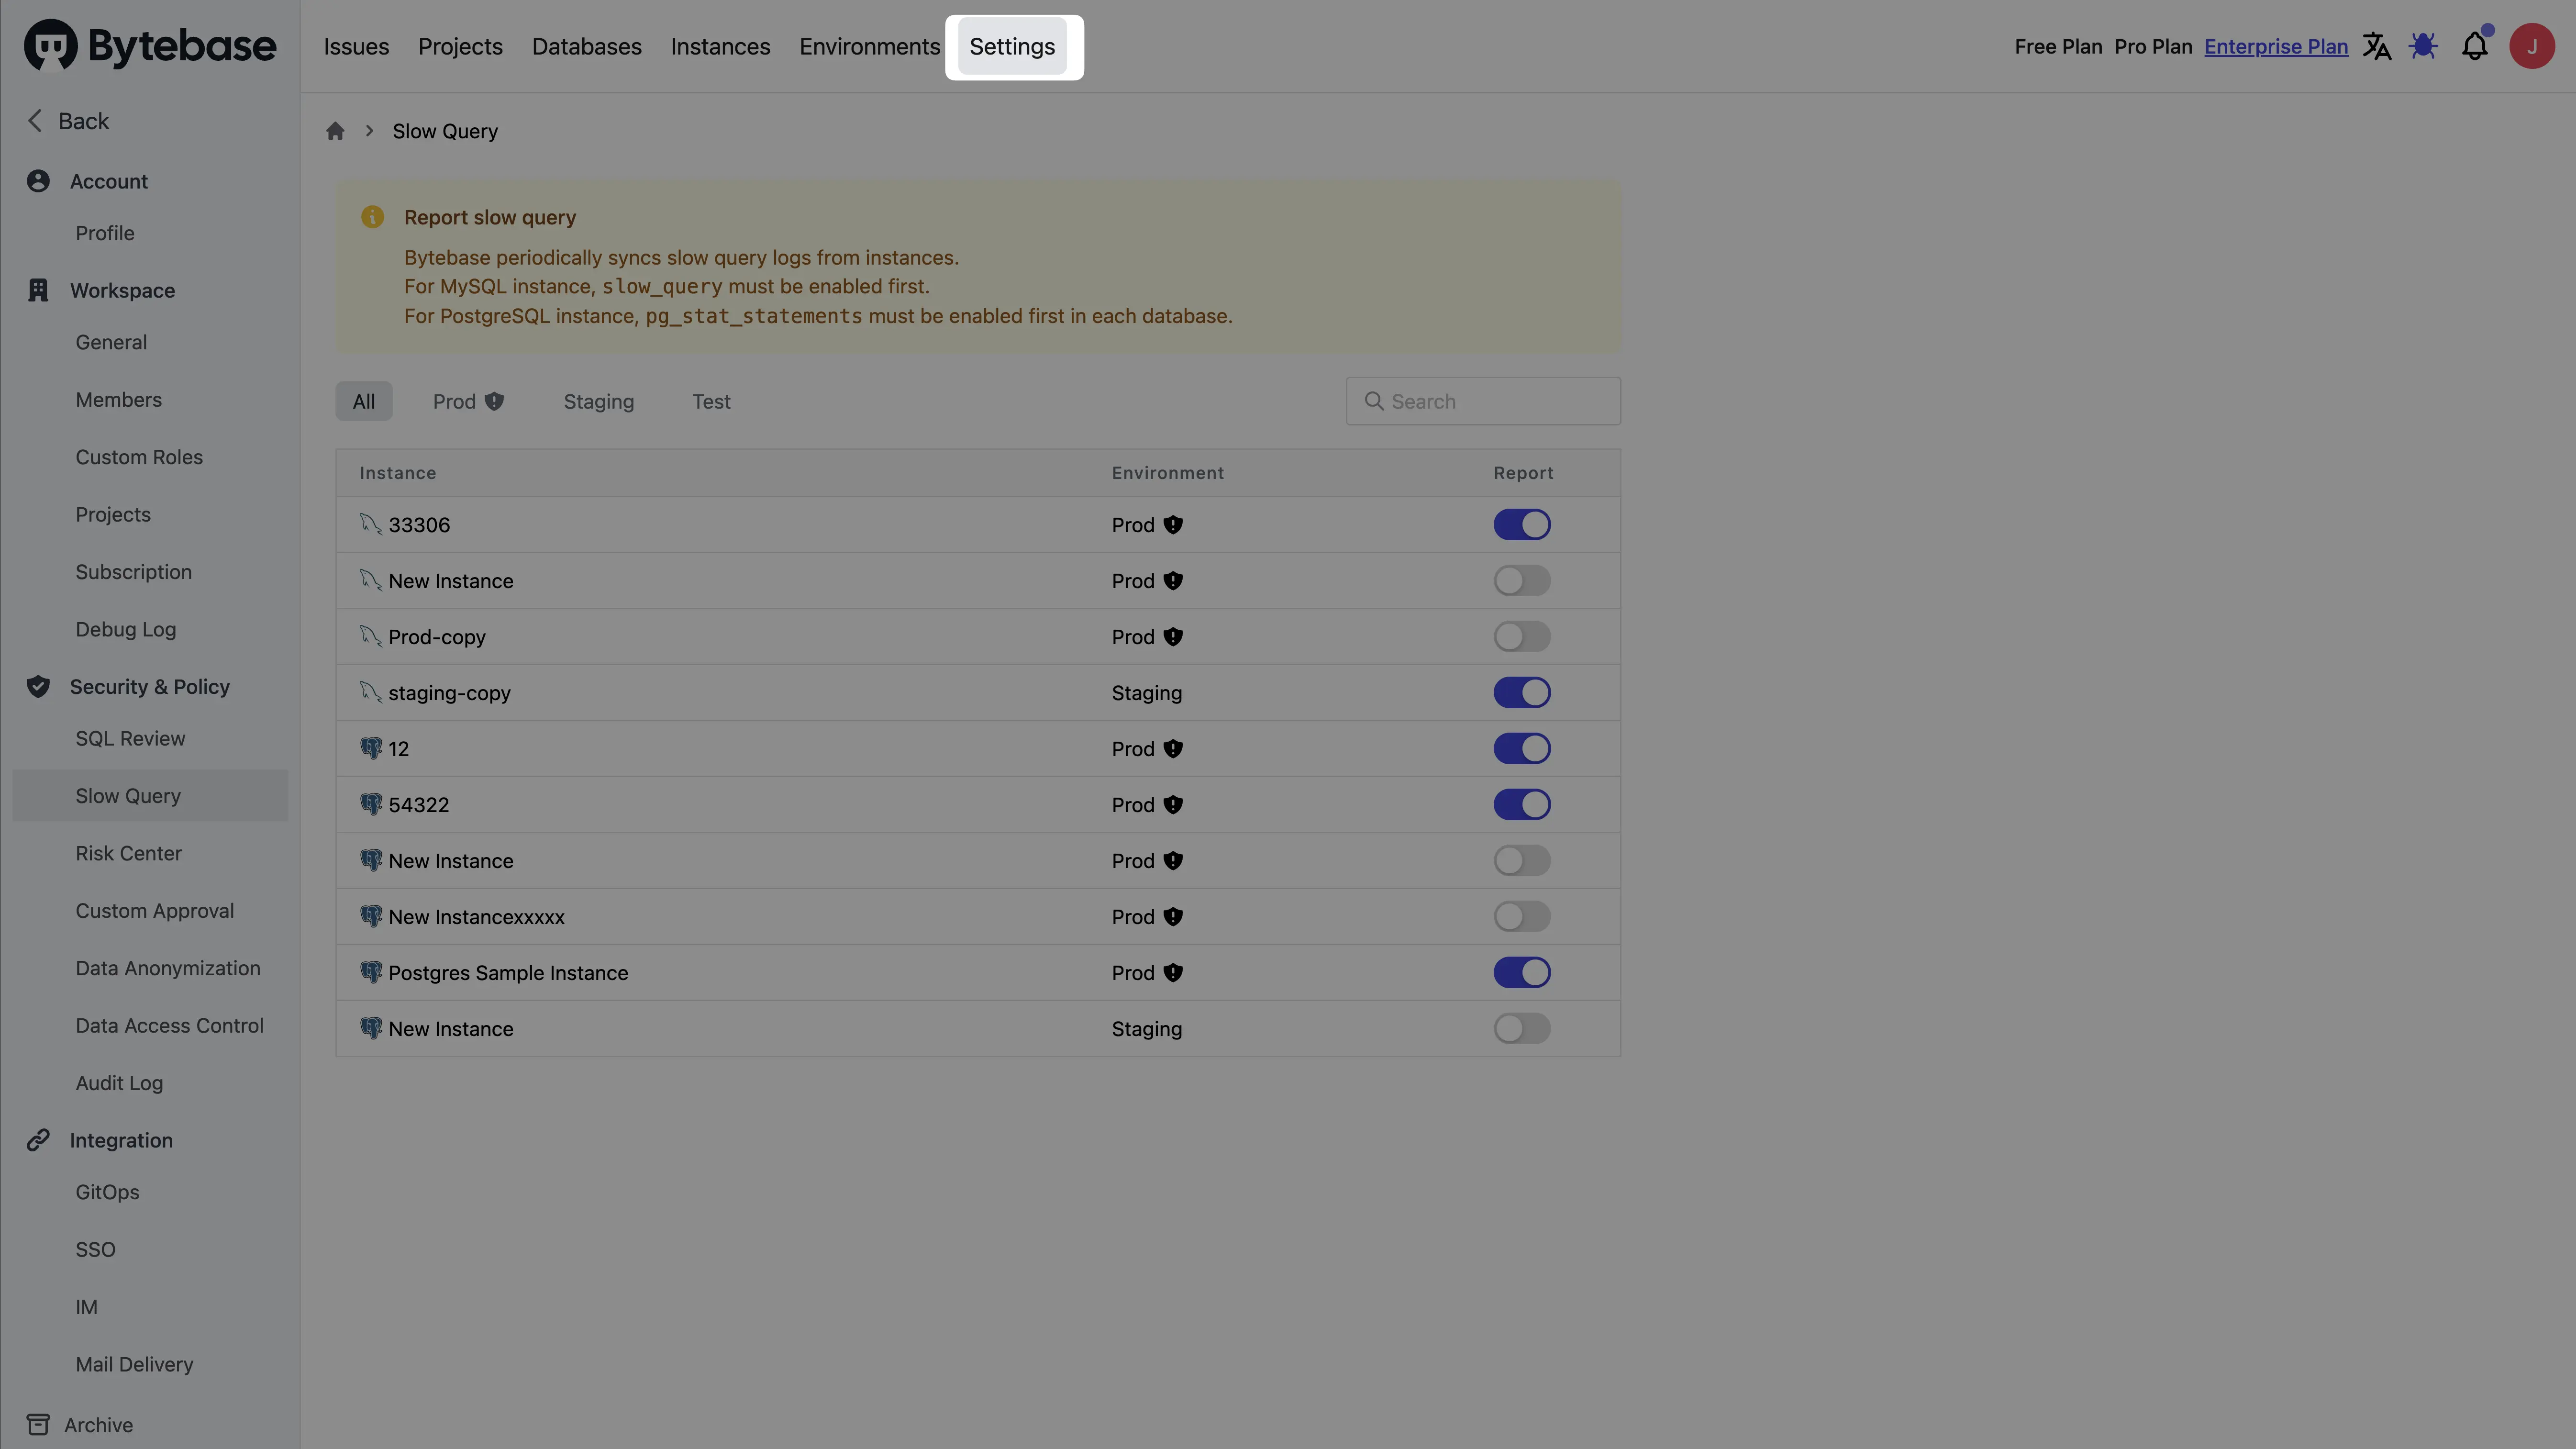The height and width of the screenshot is (1449, 2576).
Task: Click the Pro Plan link
Action: tap(2153, 46)
